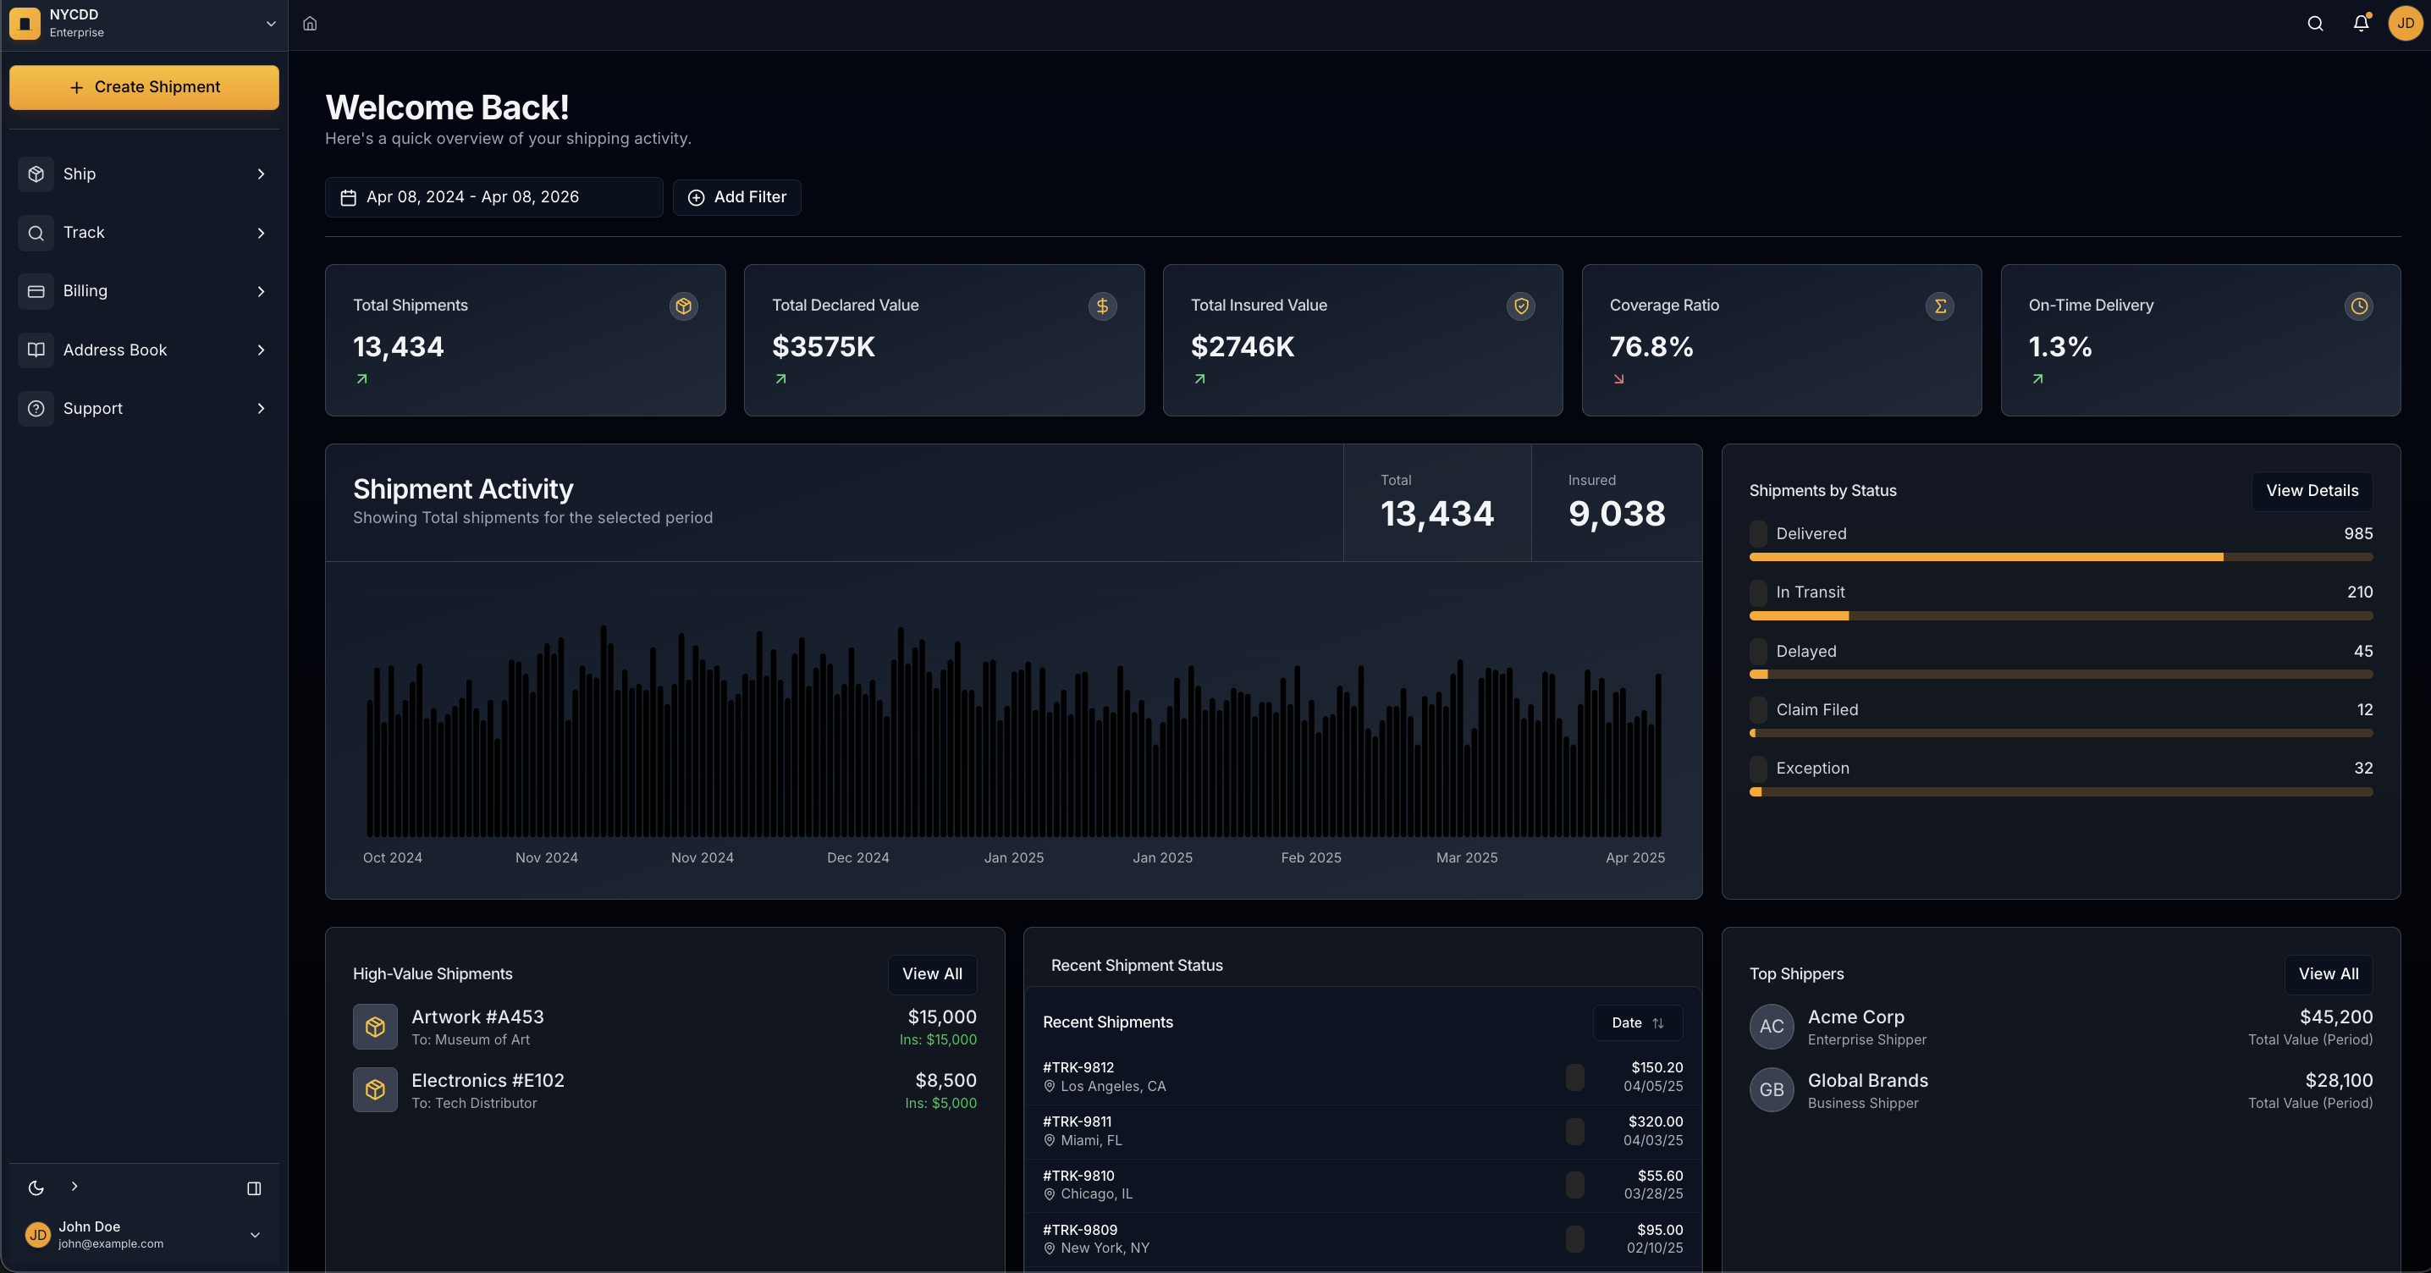Click the Add Filter button
Viewport: 2431px width, 1273px height.
tap(736, 197)
